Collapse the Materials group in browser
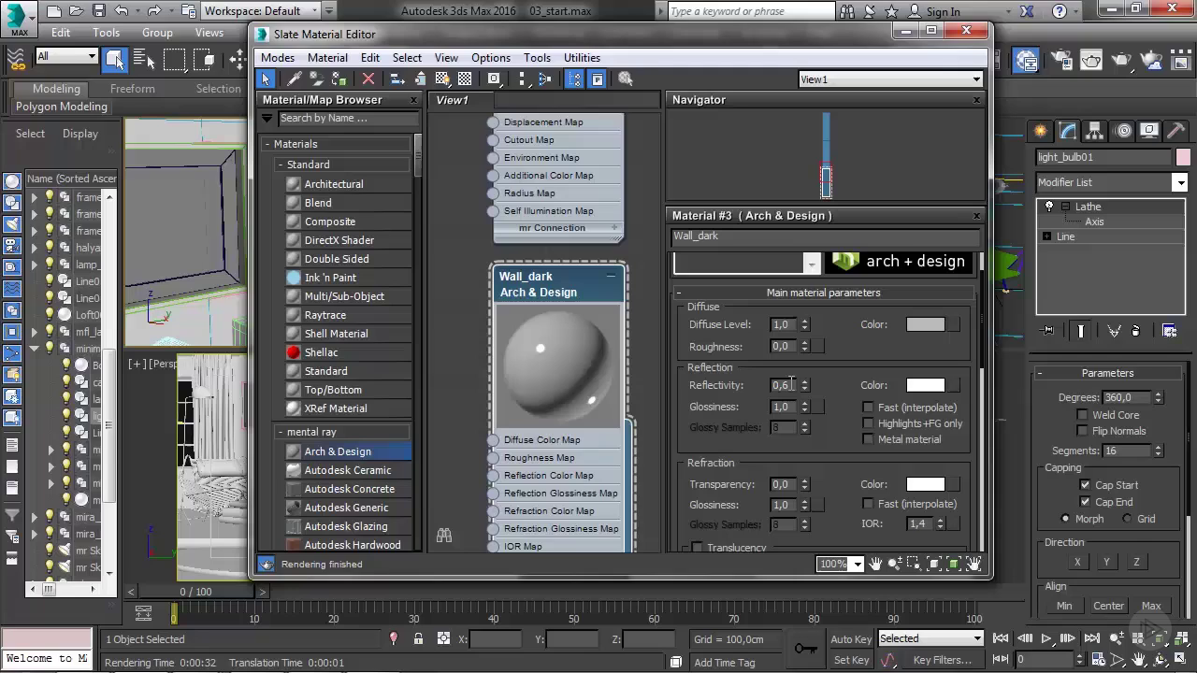The width and height of the screenshot is (1197, 673). point(267,144)
